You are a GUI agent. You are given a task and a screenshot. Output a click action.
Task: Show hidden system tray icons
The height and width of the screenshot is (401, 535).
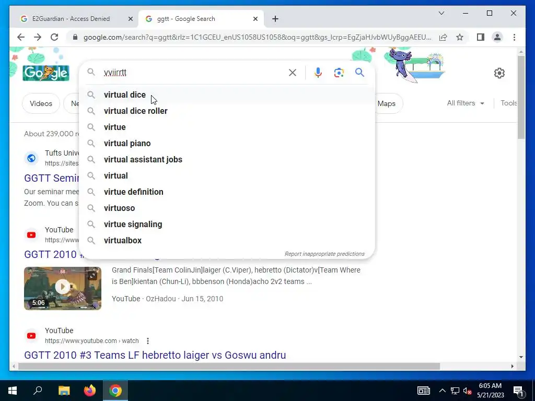[442, 391]
